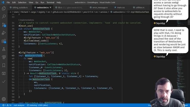Open the Source Control view
Image resolution: width=190 pixels, height=107 pixels.
click(x=4, y=25)
